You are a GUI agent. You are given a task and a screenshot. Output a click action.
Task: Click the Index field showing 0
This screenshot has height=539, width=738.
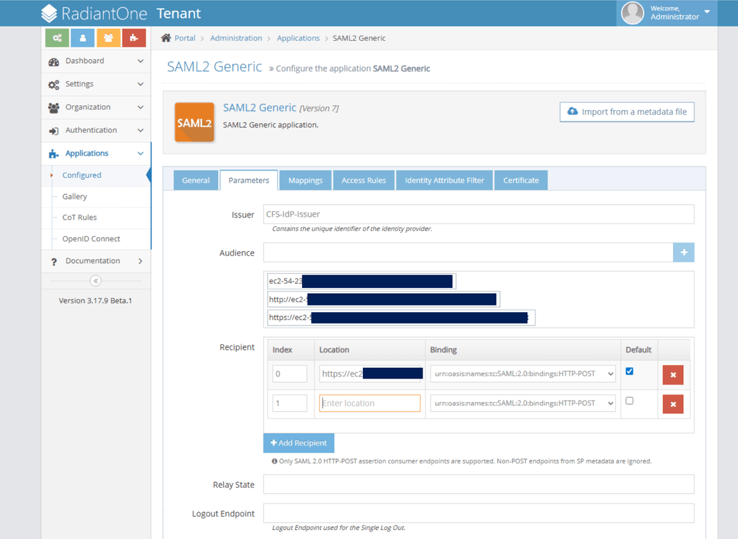click(290, 374)
